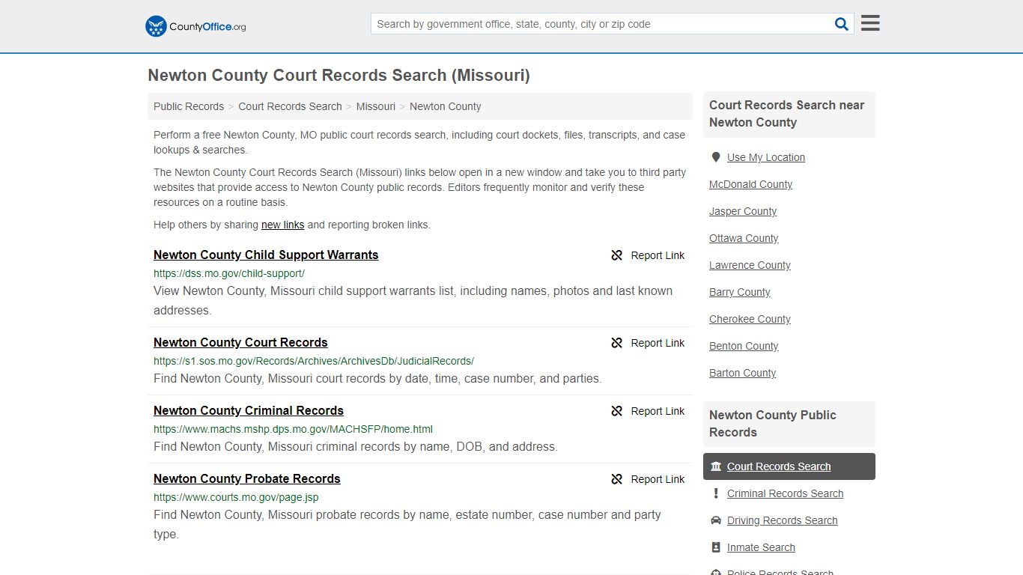Viewport: 1023px width, 575px height.
Task: Go to Jasper County
Action: pyautogui.click(x=743, y=211)
